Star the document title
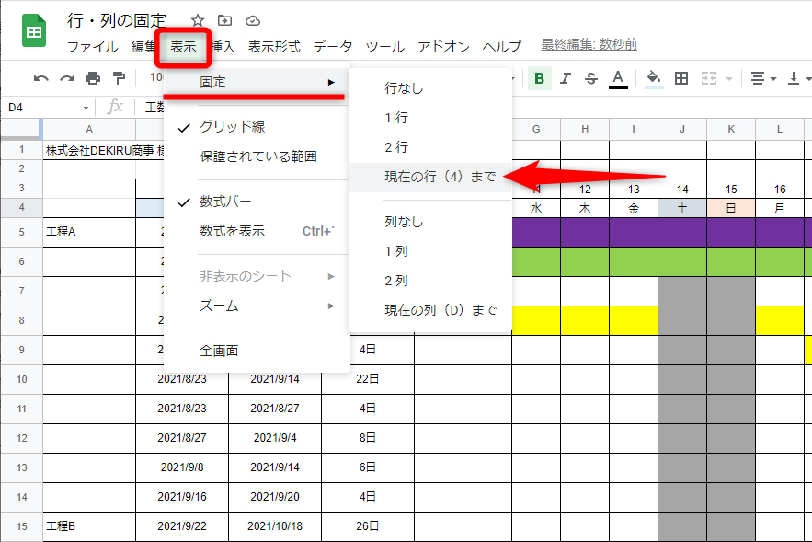This screenshot has height=542, width=812. click(x=198, y=20)
